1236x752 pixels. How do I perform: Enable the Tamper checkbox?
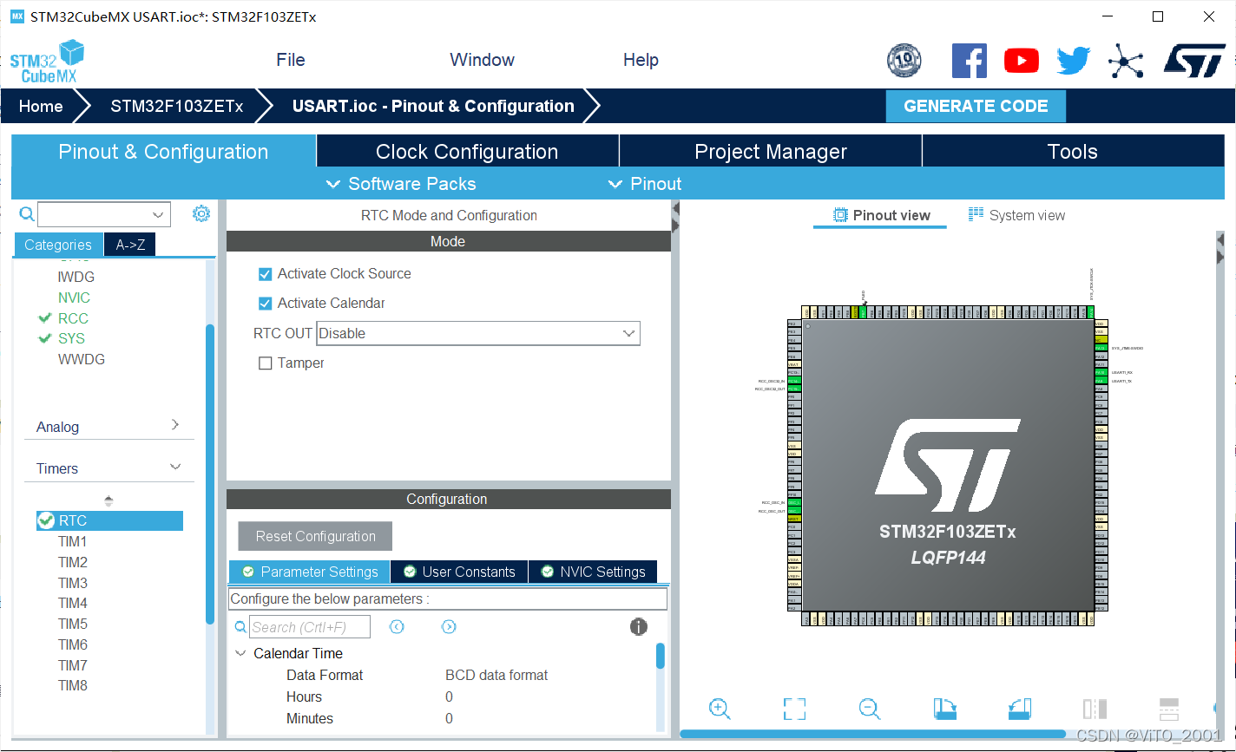tap(266, 363)
